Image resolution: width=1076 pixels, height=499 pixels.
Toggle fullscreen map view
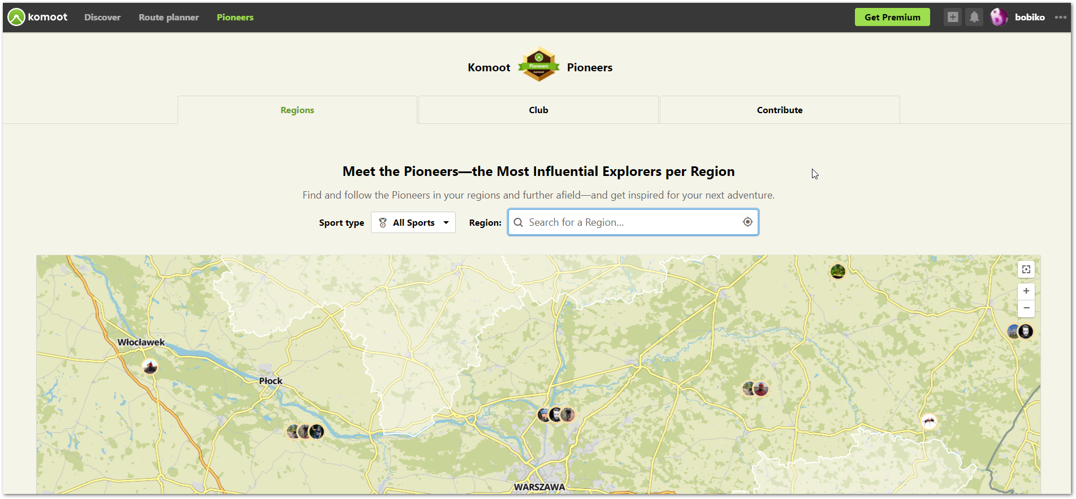coord(1026,269)
